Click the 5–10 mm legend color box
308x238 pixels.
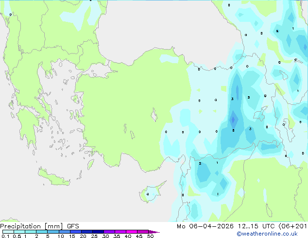[x=53, y=232]
